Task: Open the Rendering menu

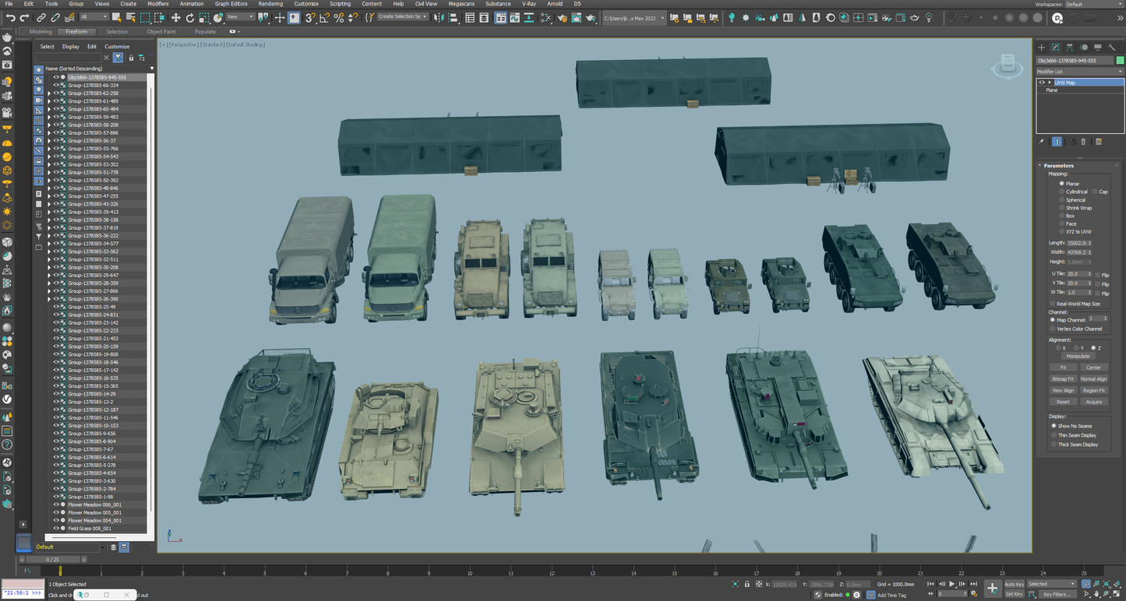Action: click(x=270, y=4)
